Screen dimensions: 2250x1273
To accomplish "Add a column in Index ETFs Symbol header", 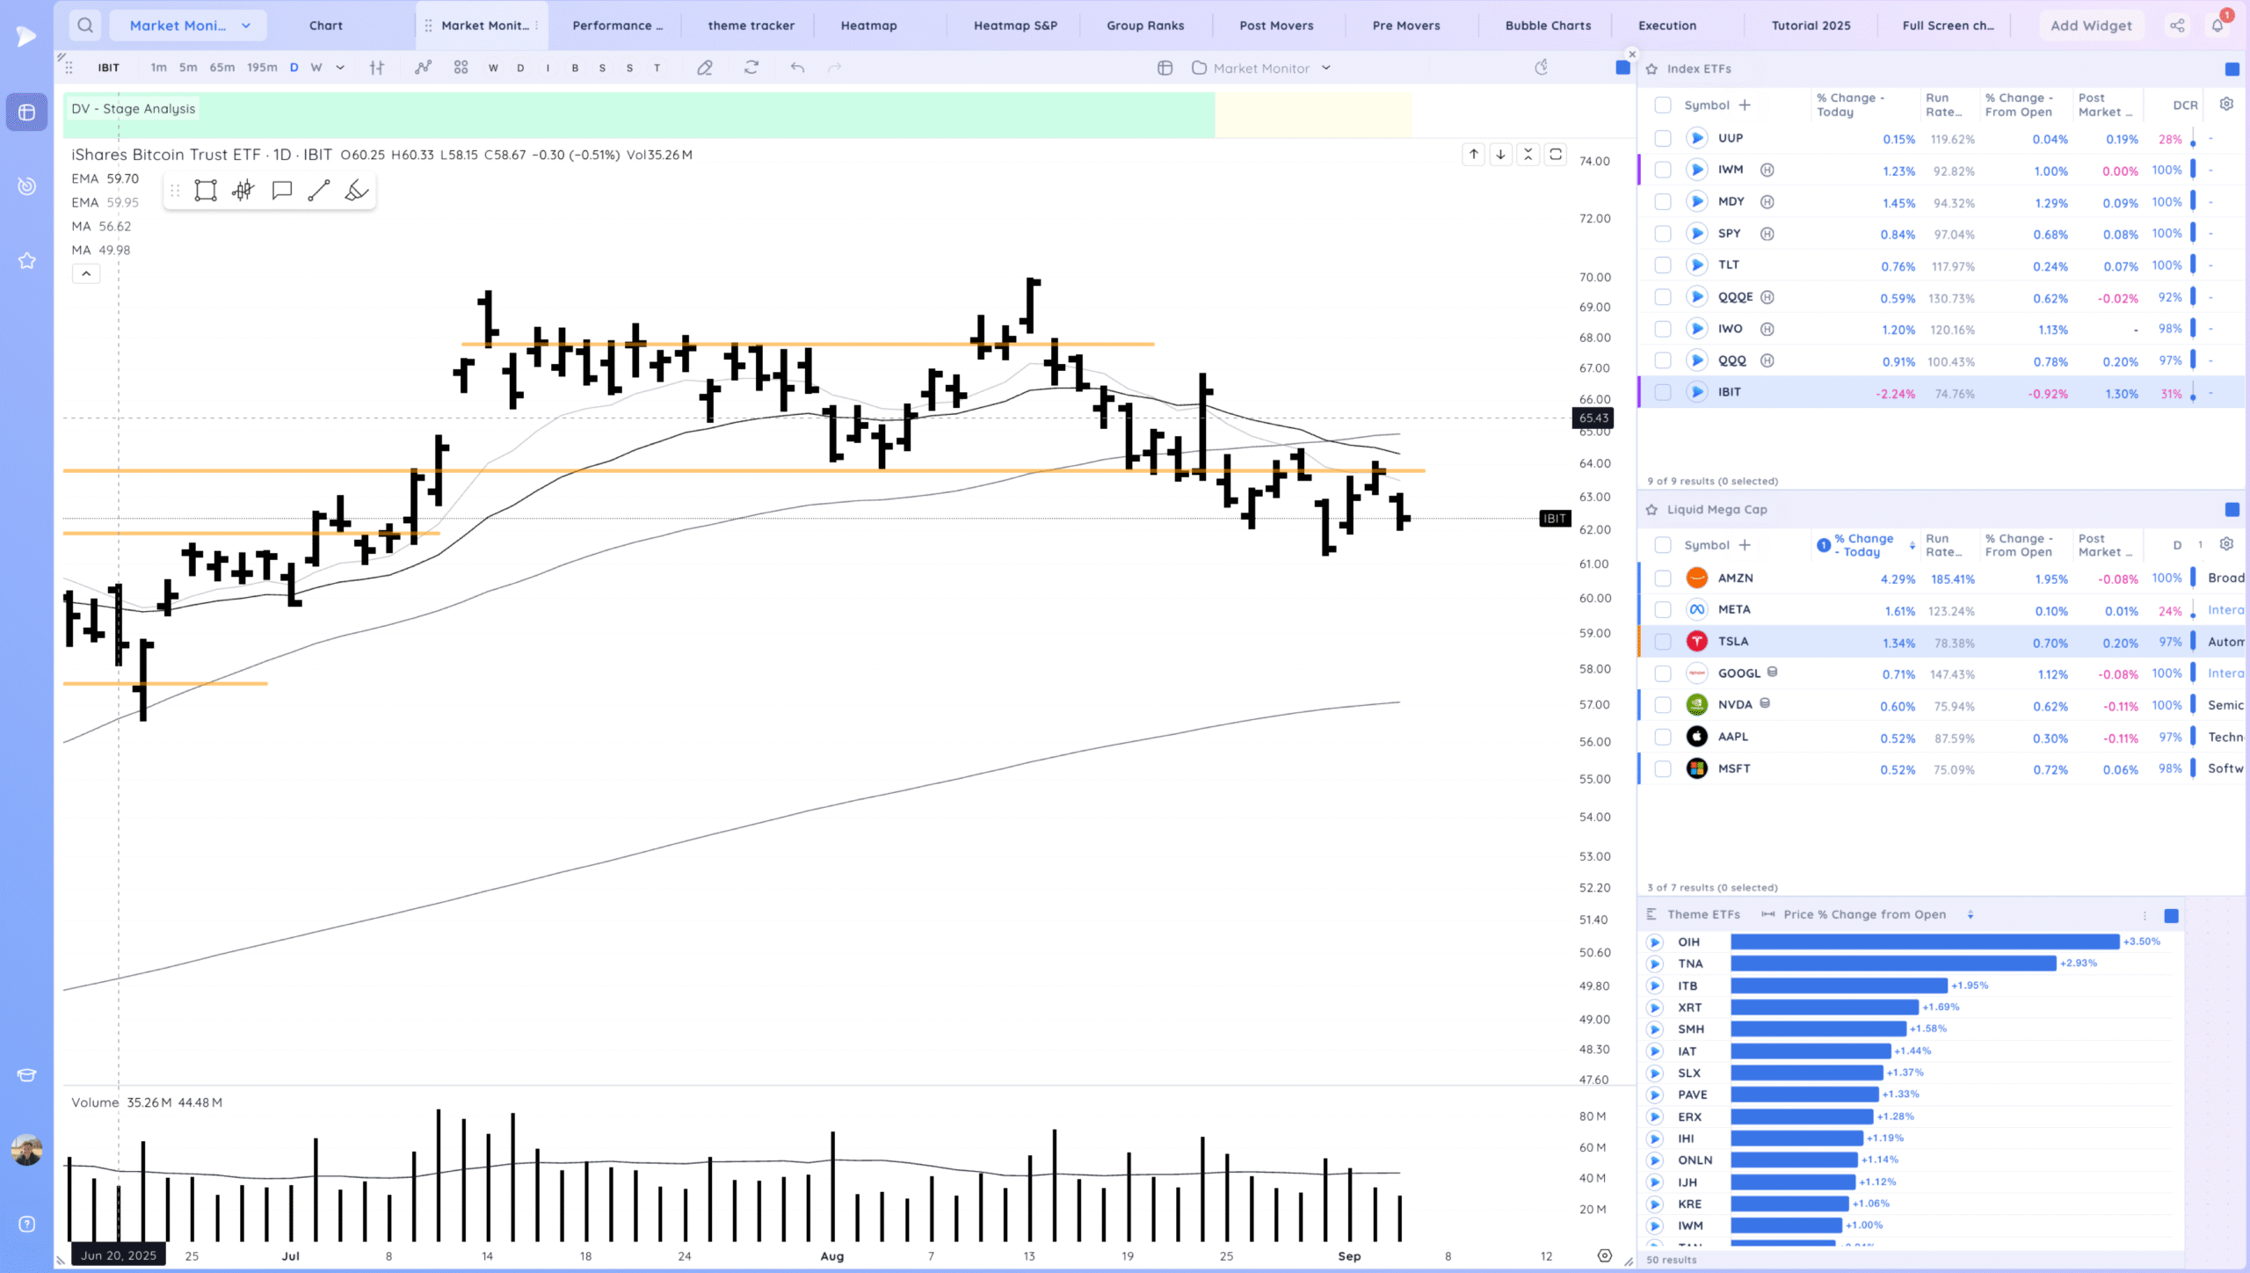I will (x=1745, y=105).
